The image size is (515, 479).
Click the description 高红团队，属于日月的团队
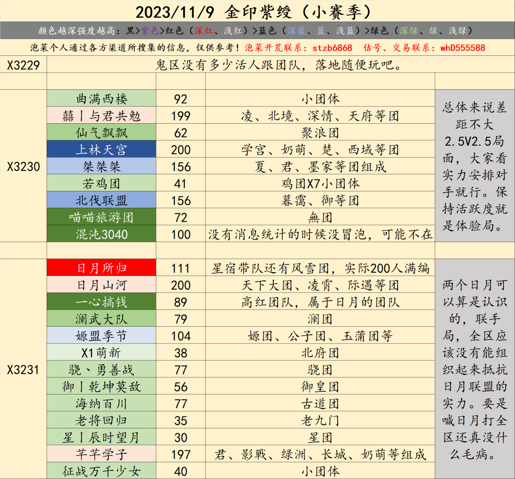click(320, 302)
